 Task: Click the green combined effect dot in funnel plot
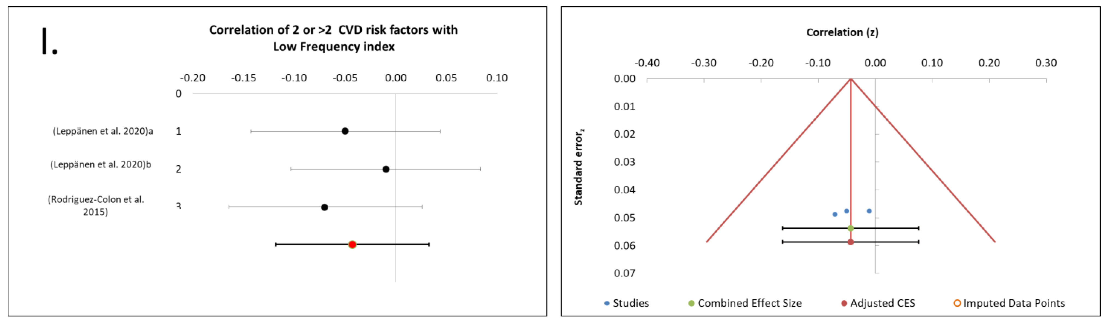coord(850,228)
